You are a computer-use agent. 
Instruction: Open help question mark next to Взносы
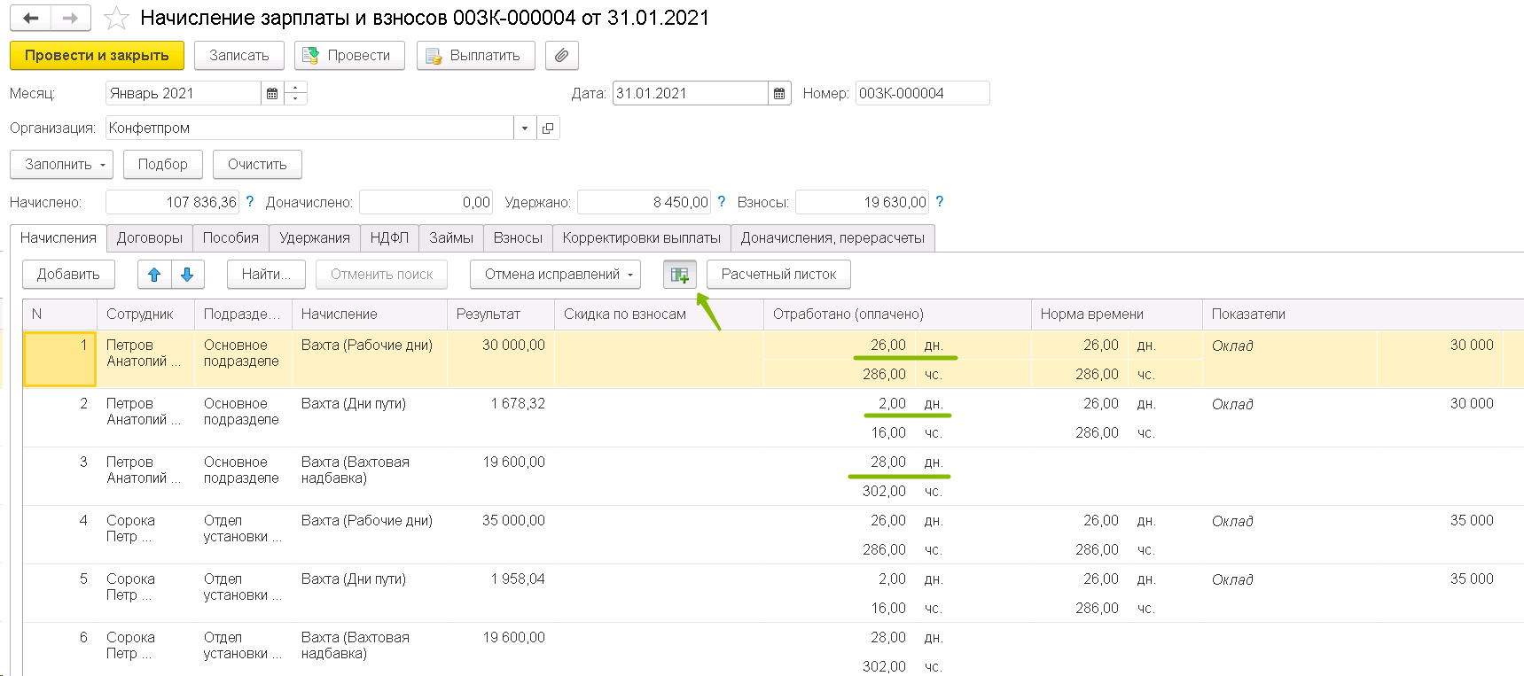(x=940, y=202)
